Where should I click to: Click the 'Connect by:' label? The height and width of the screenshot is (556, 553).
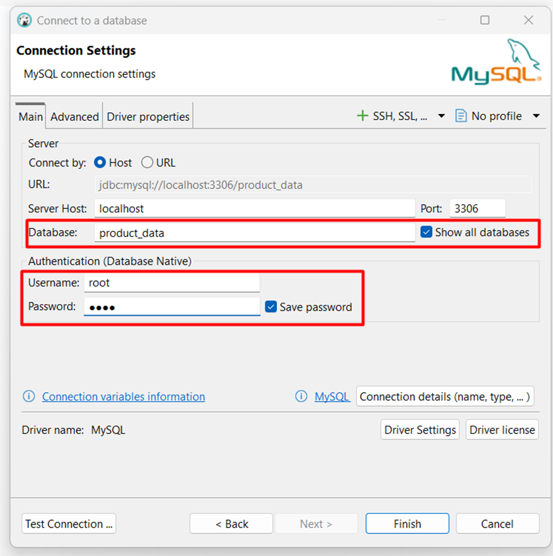(57, 162)
